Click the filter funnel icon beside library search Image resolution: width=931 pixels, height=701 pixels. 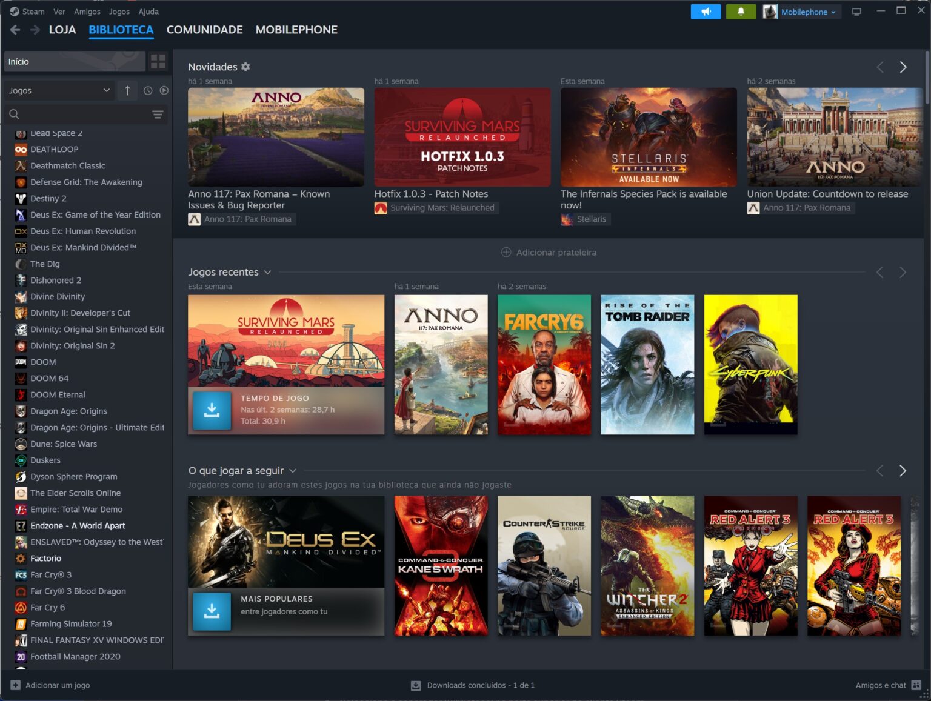[x=158, y=114]
